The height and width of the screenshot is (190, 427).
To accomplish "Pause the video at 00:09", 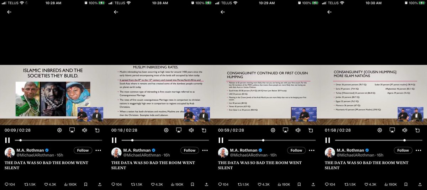I will (x=7, y=140).
